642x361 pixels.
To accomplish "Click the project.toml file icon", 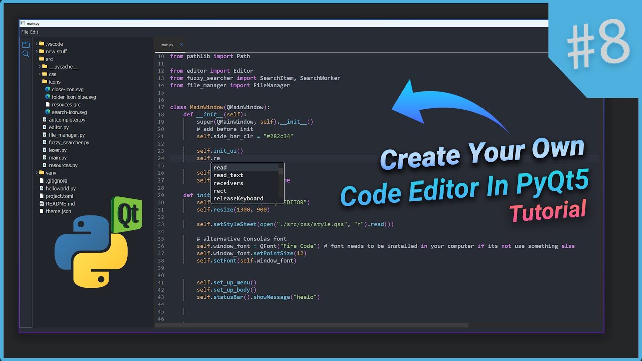I will pyautogui.click(x=42, y=196).
